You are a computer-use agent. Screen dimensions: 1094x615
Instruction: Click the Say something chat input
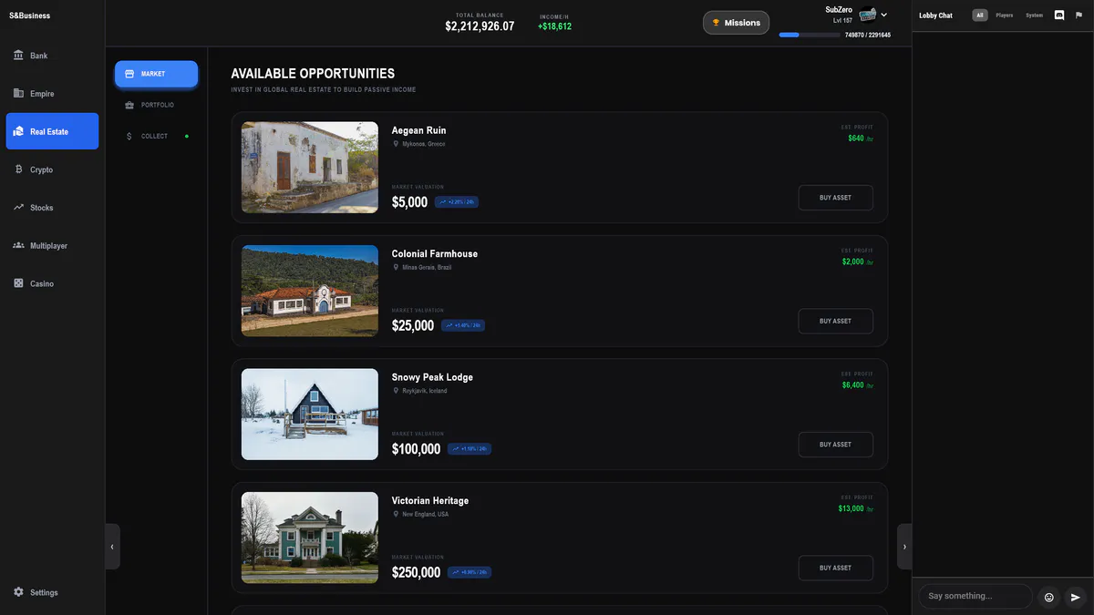pos(975,596)
